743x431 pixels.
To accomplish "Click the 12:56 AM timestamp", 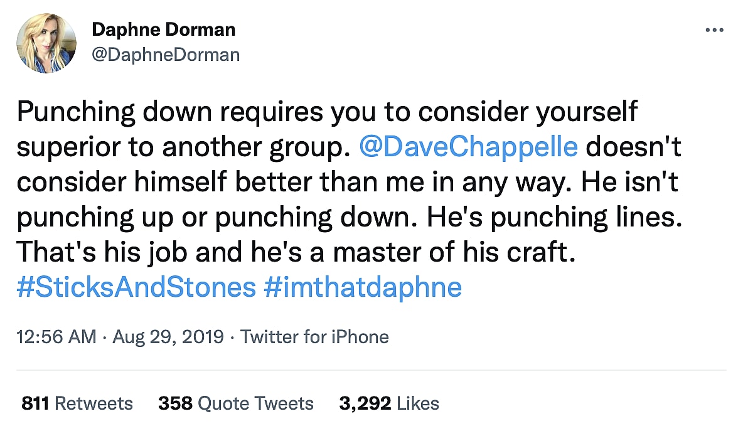I will click(56, 337).
